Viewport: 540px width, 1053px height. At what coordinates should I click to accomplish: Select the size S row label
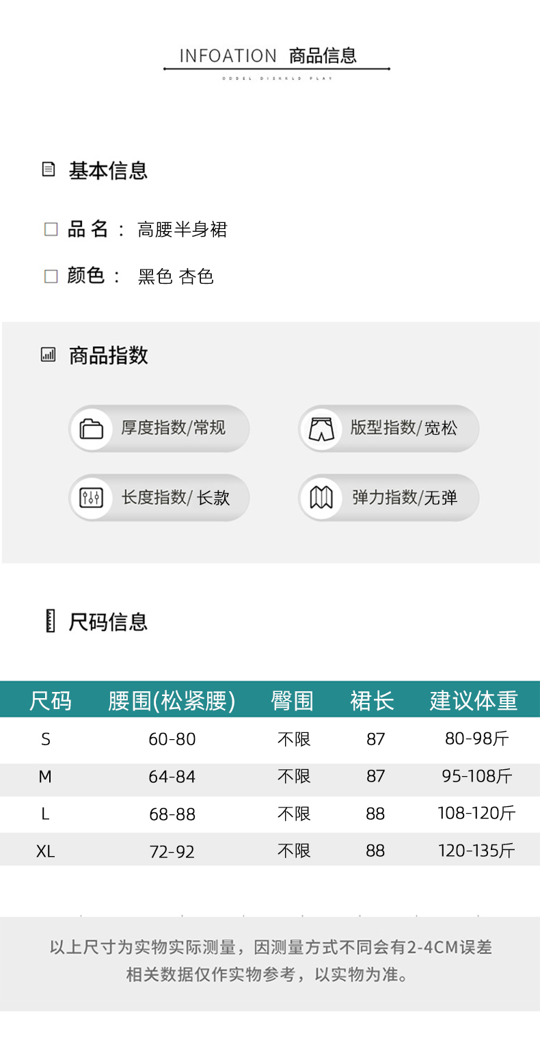(x=46, y=739)
